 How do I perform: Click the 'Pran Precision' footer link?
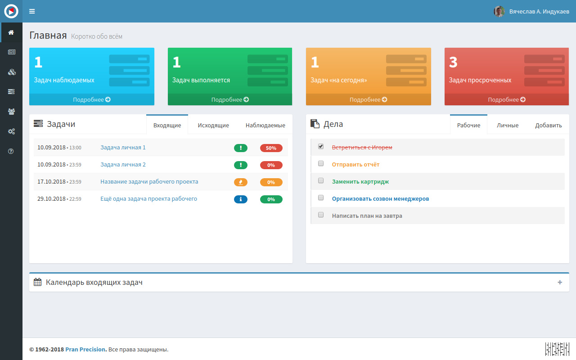point(85,349)
